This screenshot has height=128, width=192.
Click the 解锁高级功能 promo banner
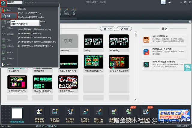[x=174, y=115]
